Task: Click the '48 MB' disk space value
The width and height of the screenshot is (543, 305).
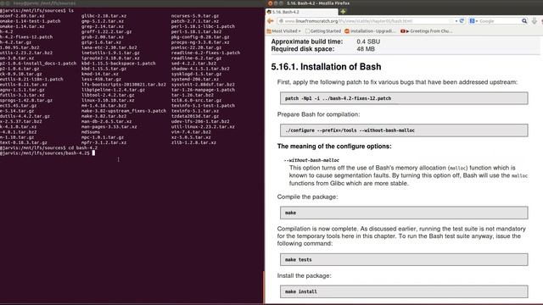Action: (366, 49)
